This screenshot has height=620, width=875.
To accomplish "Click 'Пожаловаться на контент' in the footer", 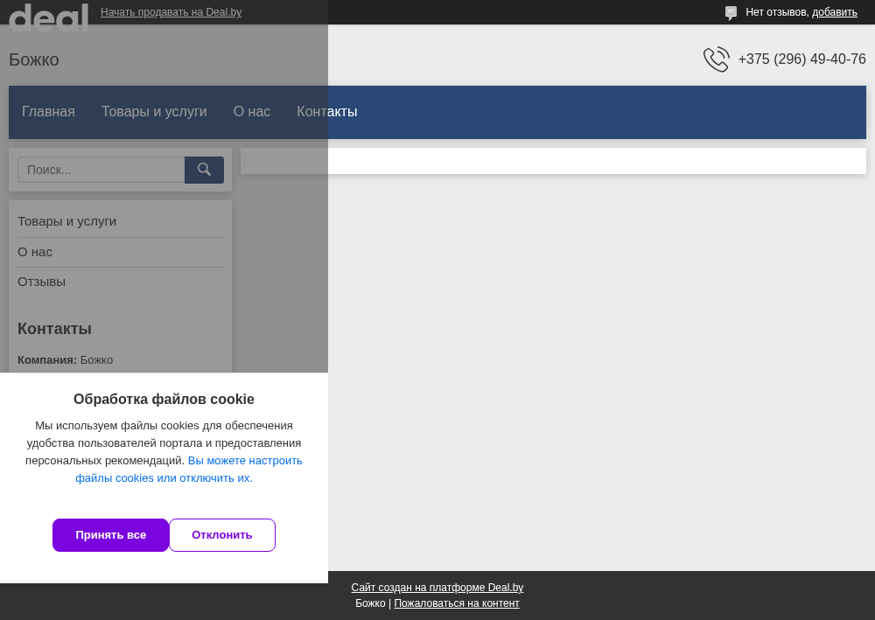I will point(457,603).
